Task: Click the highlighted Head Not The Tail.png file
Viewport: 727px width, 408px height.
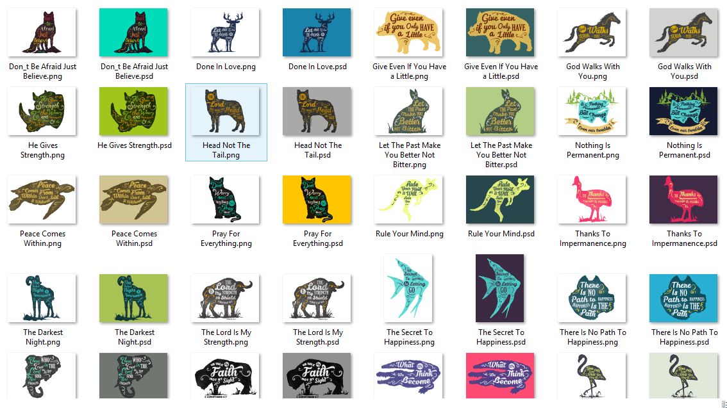Action: pos(226,122)
